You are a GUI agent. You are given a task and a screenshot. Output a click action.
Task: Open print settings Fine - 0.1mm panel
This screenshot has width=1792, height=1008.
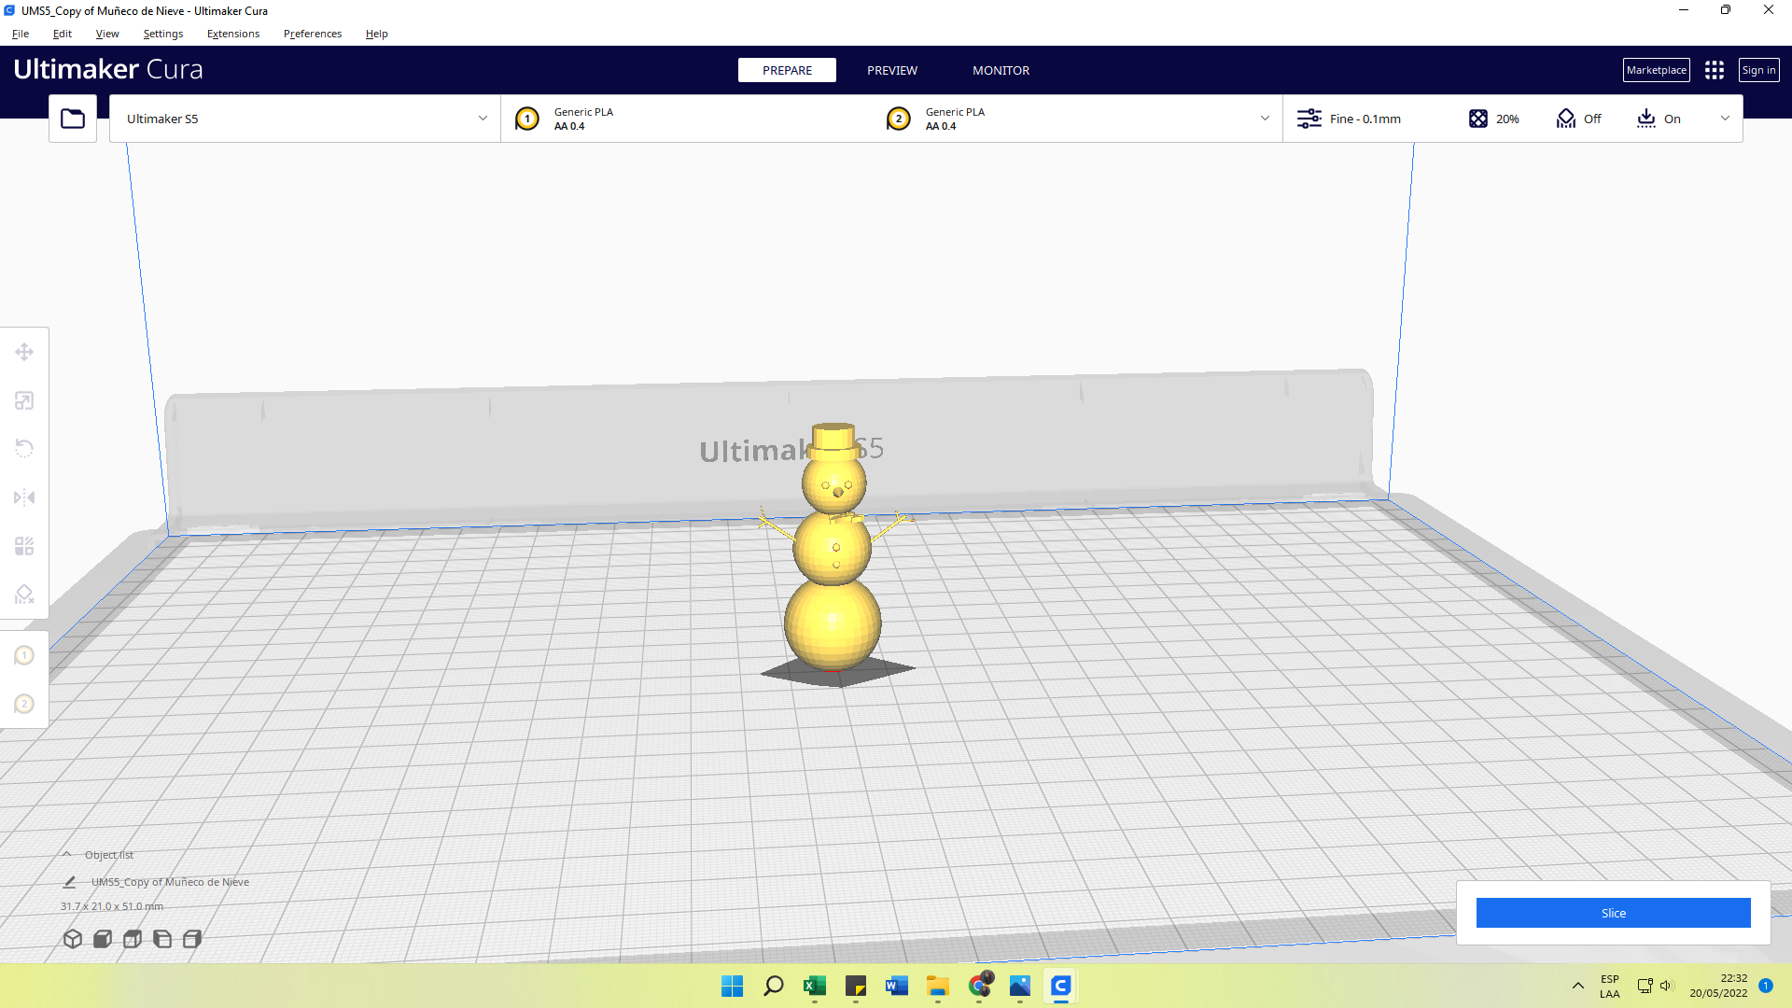[1364, 119]
